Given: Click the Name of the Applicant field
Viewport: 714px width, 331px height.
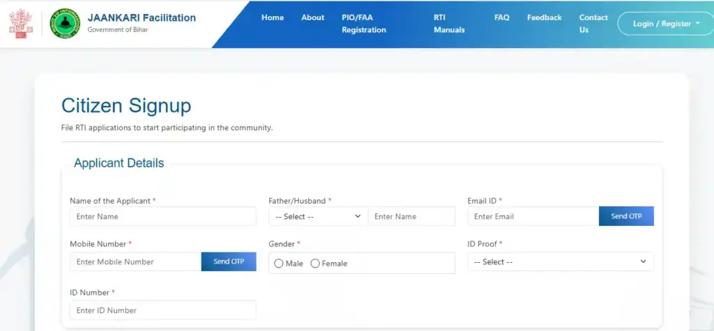Looking at the screenshot, I should [162, 216].
